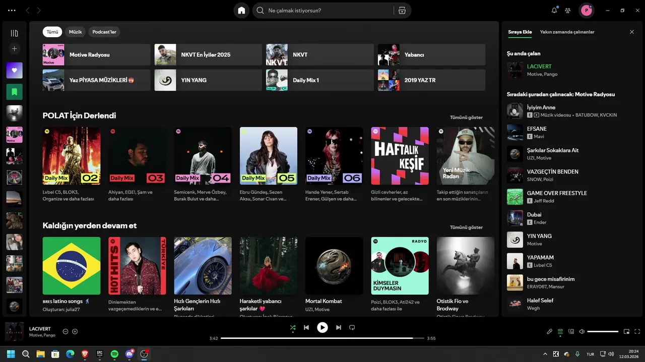Close the queue panel

632,32
